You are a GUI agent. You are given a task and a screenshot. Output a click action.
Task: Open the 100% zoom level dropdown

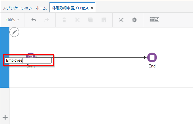coord(12,20)
